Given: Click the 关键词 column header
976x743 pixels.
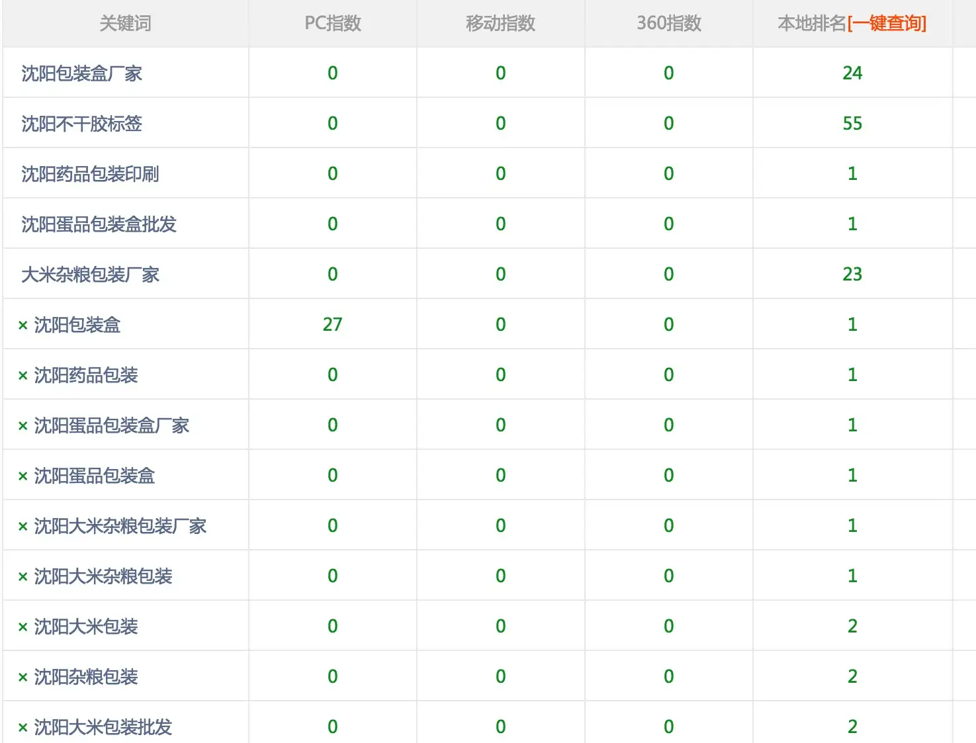Looking at the screenshot, I should pos(125,23).
